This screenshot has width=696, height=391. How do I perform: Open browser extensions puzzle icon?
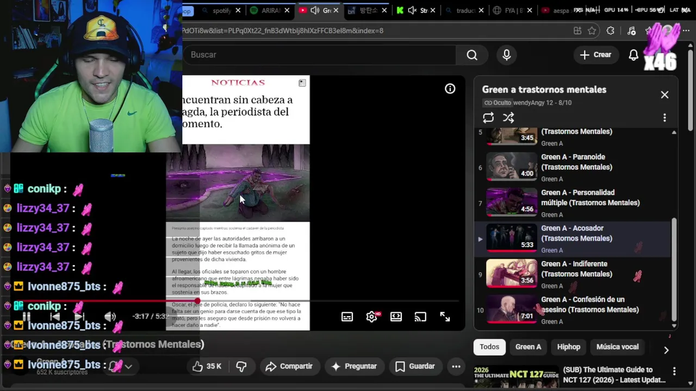click(x=611, y=31)
